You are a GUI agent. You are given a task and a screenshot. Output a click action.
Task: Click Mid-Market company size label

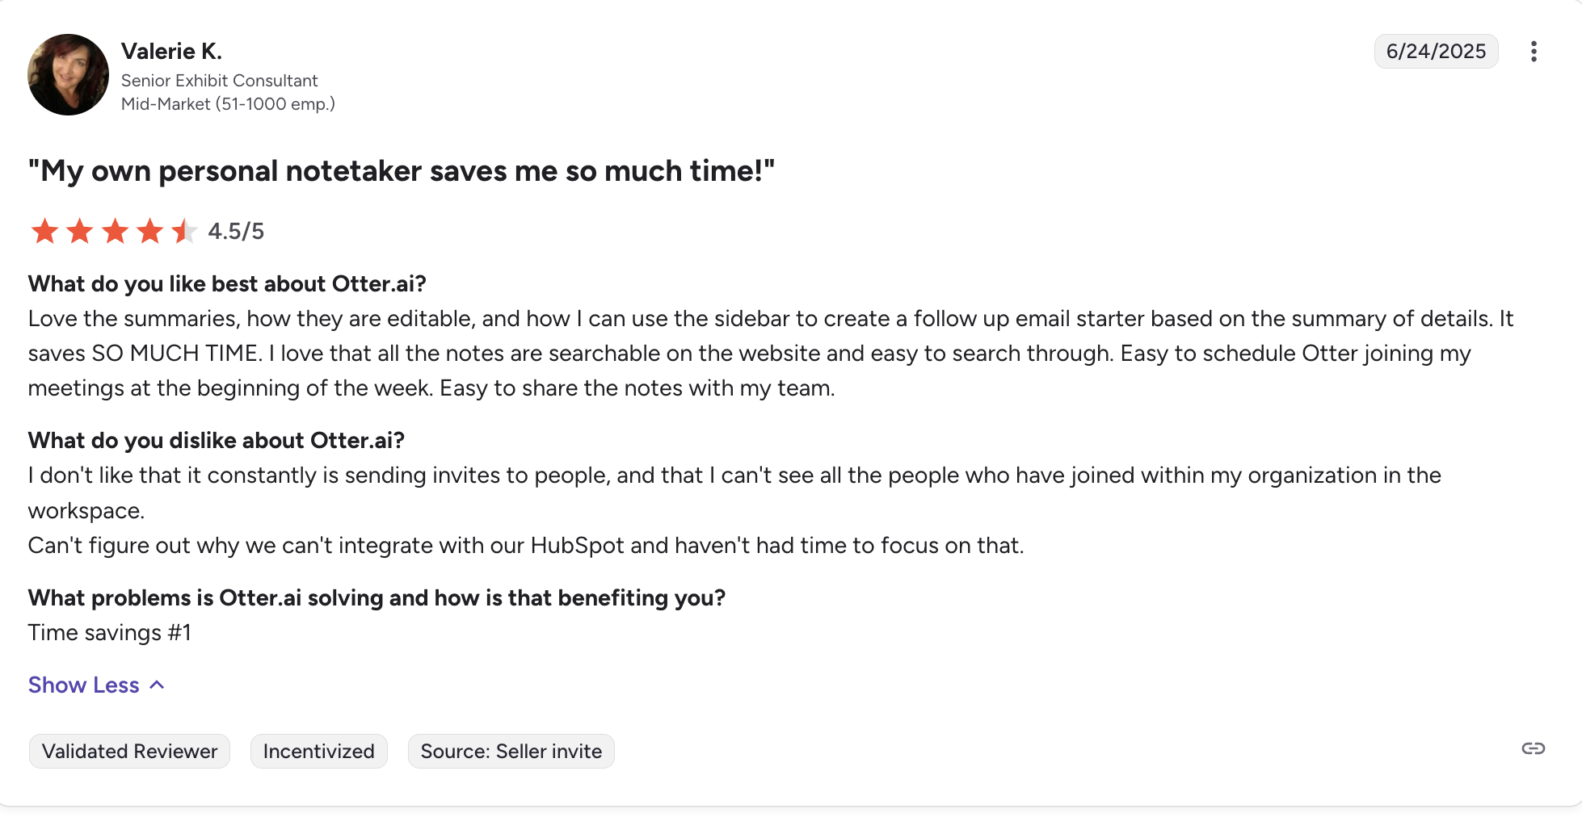tap(228, 104)
